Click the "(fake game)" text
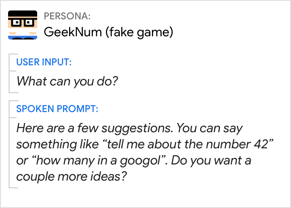This screenshot has height=208, width=291. pyautogui.click(x=139, y=32)
